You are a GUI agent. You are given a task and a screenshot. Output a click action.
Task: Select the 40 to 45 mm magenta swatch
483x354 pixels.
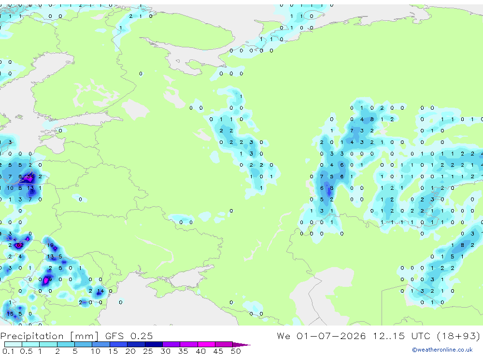pyautogui.click(x=206, y=344)
